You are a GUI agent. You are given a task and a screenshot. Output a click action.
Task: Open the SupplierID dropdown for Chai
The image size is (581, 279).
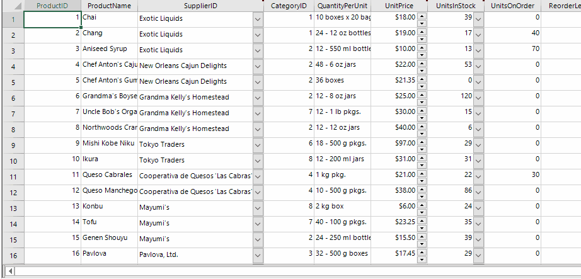click(x=257, y=20)
